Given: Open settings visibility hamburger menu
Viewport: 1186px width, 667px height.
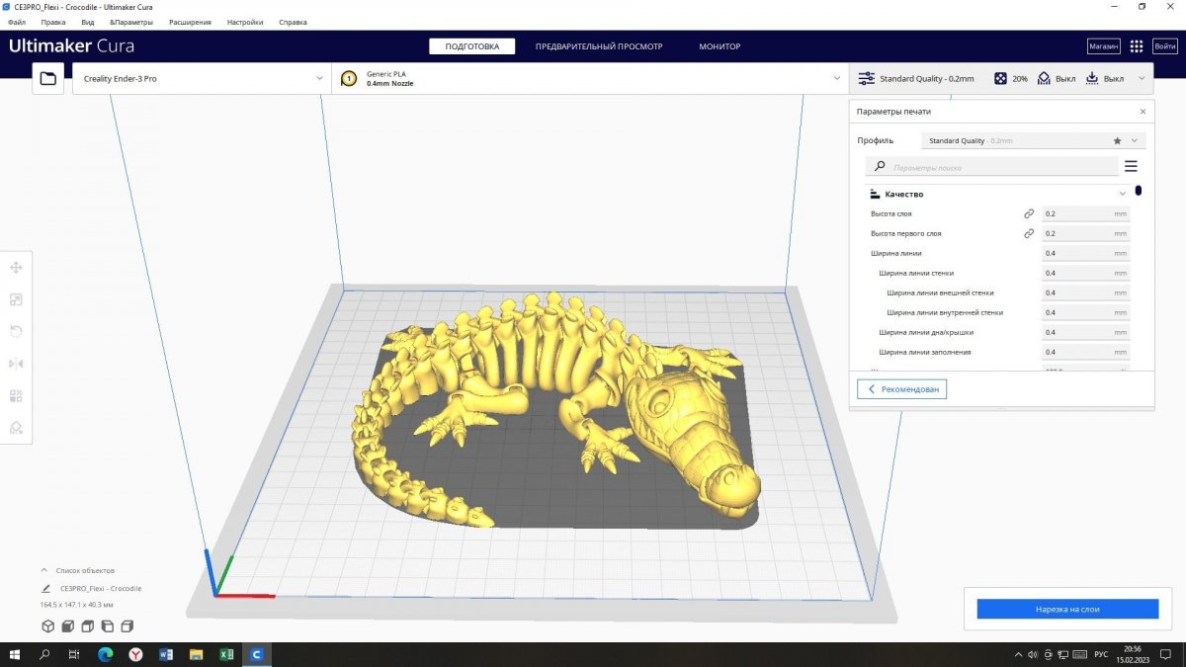Looking at the screenshot, I should point(1131,167).
